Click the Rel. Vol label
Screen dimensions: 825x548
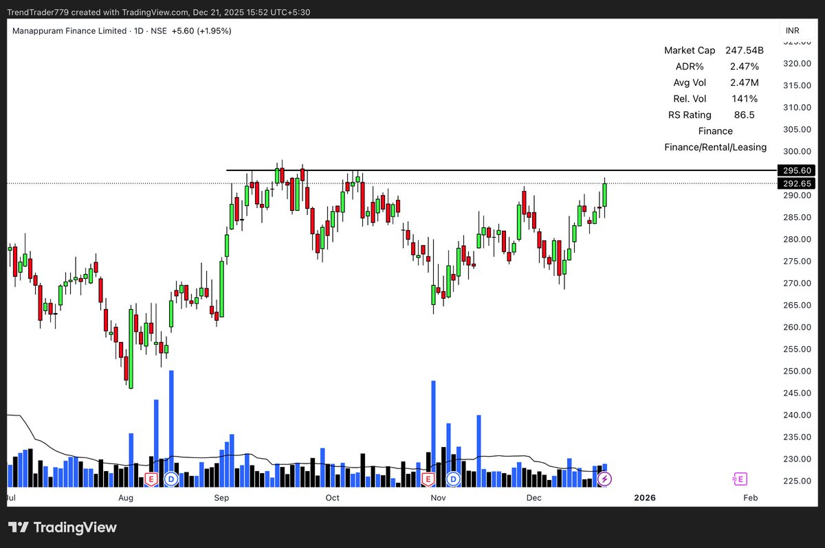coord(690,99)
